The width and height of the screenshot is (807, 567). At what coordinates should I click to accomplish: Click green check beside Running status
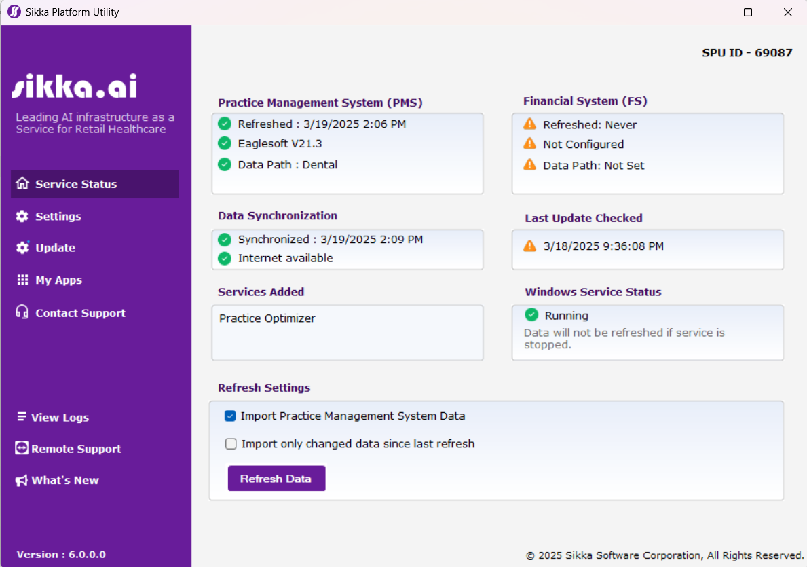[531, 314]
